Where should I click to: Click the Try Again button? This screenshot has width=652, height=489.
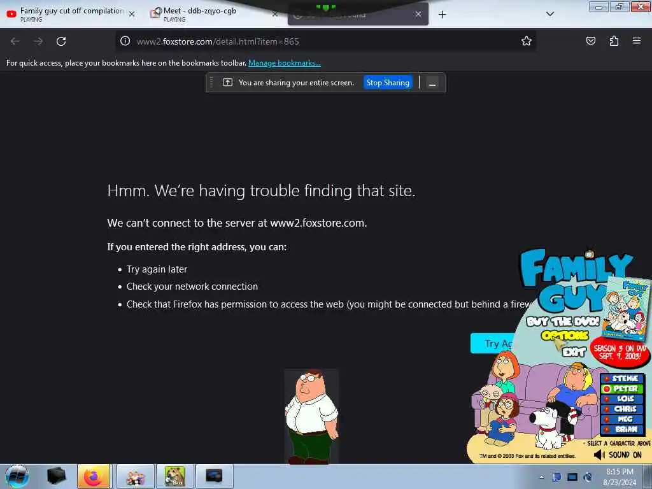point(492,343)
